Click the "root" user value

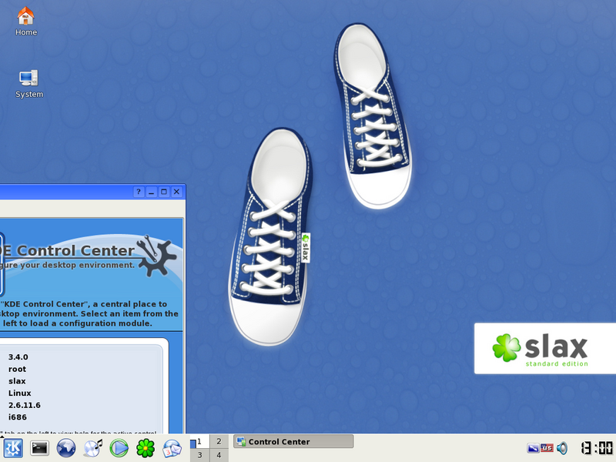click(x=17, y=370)
